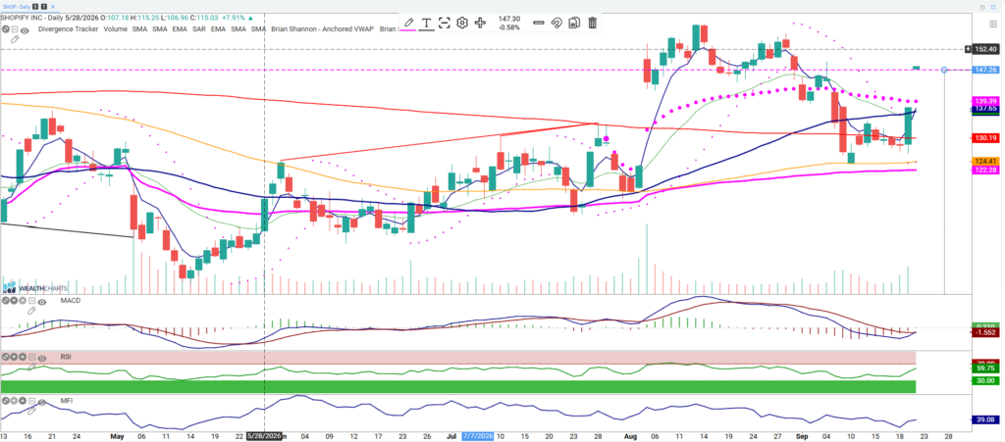Click the Brian Shannon - Anchored VWAP label

[x=322, y=29]
